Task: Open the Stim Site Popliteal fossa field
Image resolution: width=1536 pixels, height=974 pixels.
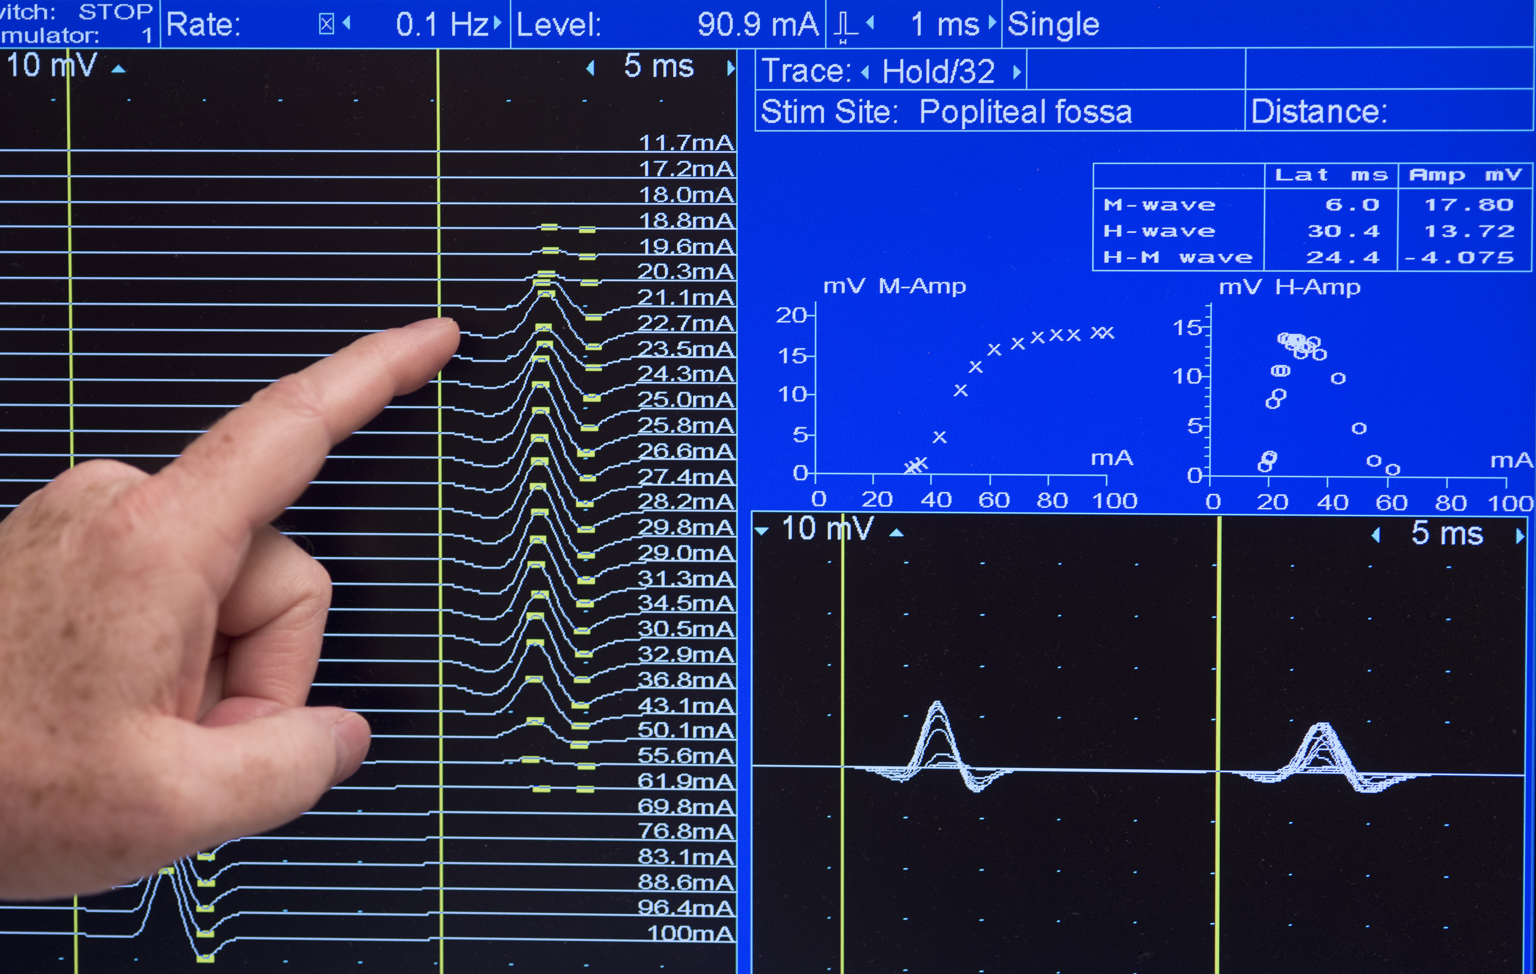Action: (1000, 111)
